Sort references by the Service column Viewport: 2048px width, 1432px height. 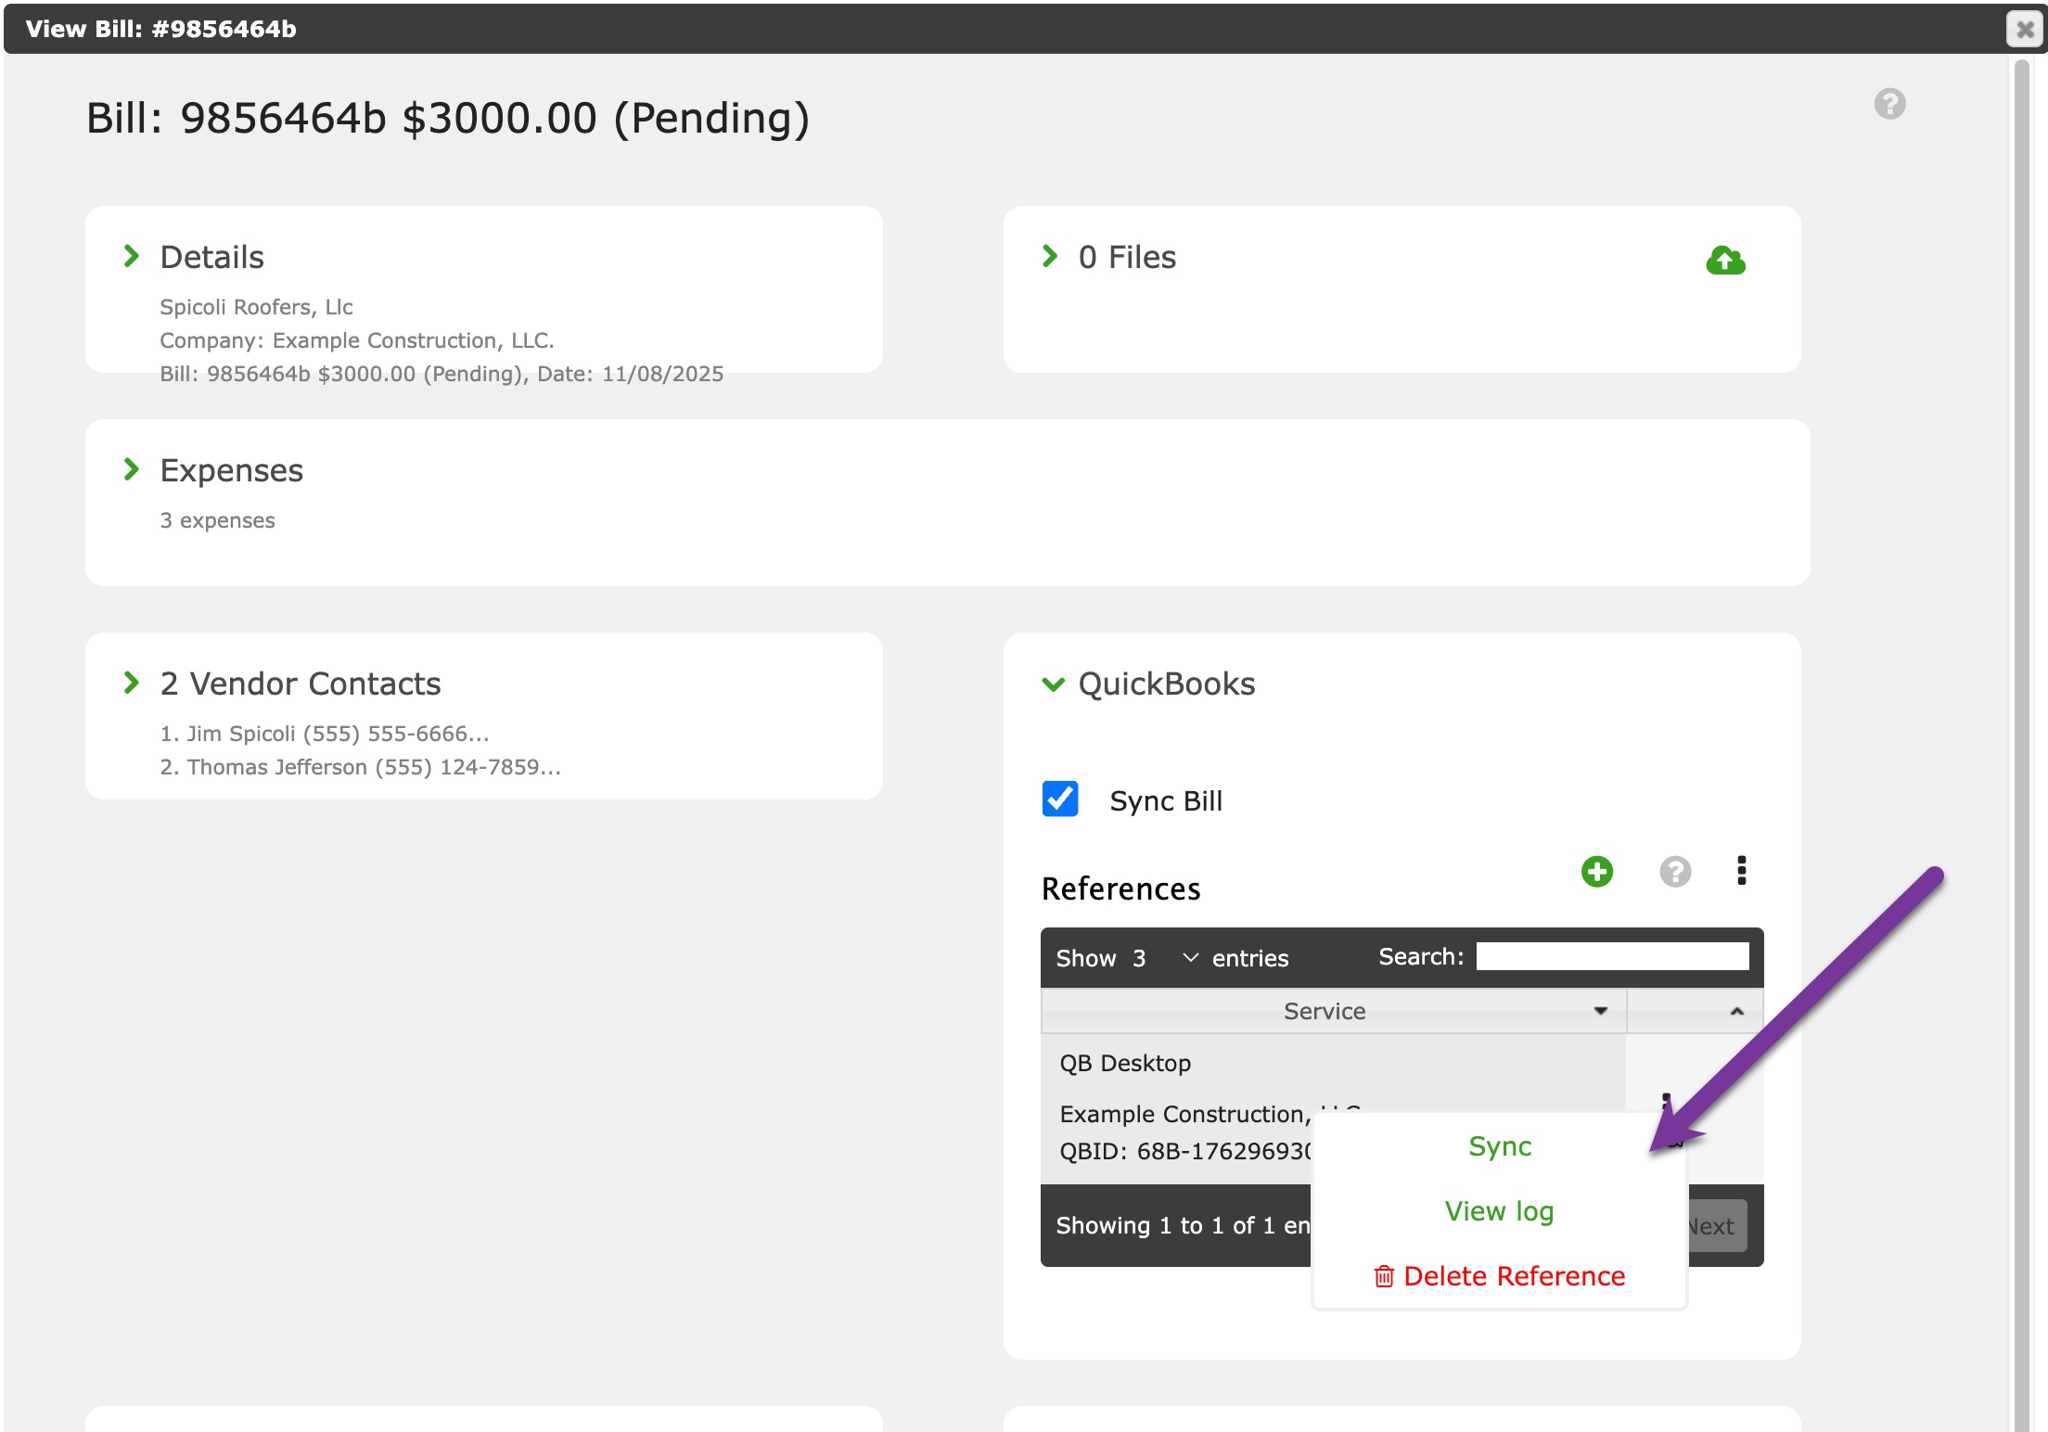(x=1325, y=1011)
